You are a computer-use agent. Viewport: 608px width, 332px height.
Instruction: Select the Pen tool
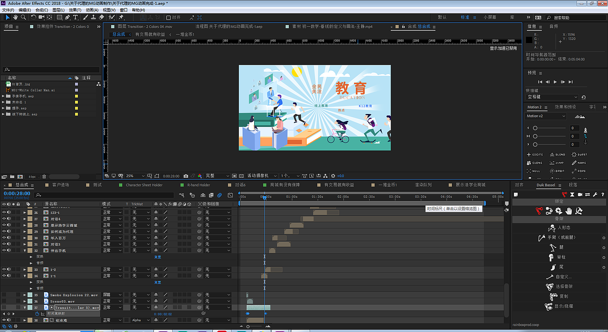point(67,17)
